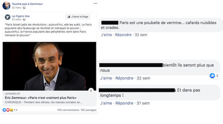Click the Le Figaro Vox page avatar
Screen dimensions: 223x124
click(8, 17)
